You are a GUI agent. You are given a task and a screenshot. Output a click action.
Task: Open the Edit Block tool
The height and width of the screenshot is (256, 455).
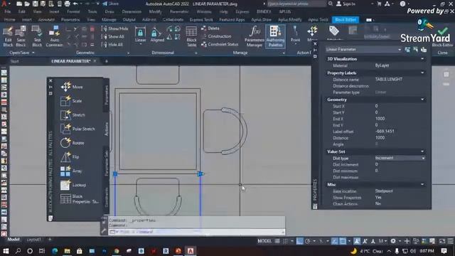8,36
